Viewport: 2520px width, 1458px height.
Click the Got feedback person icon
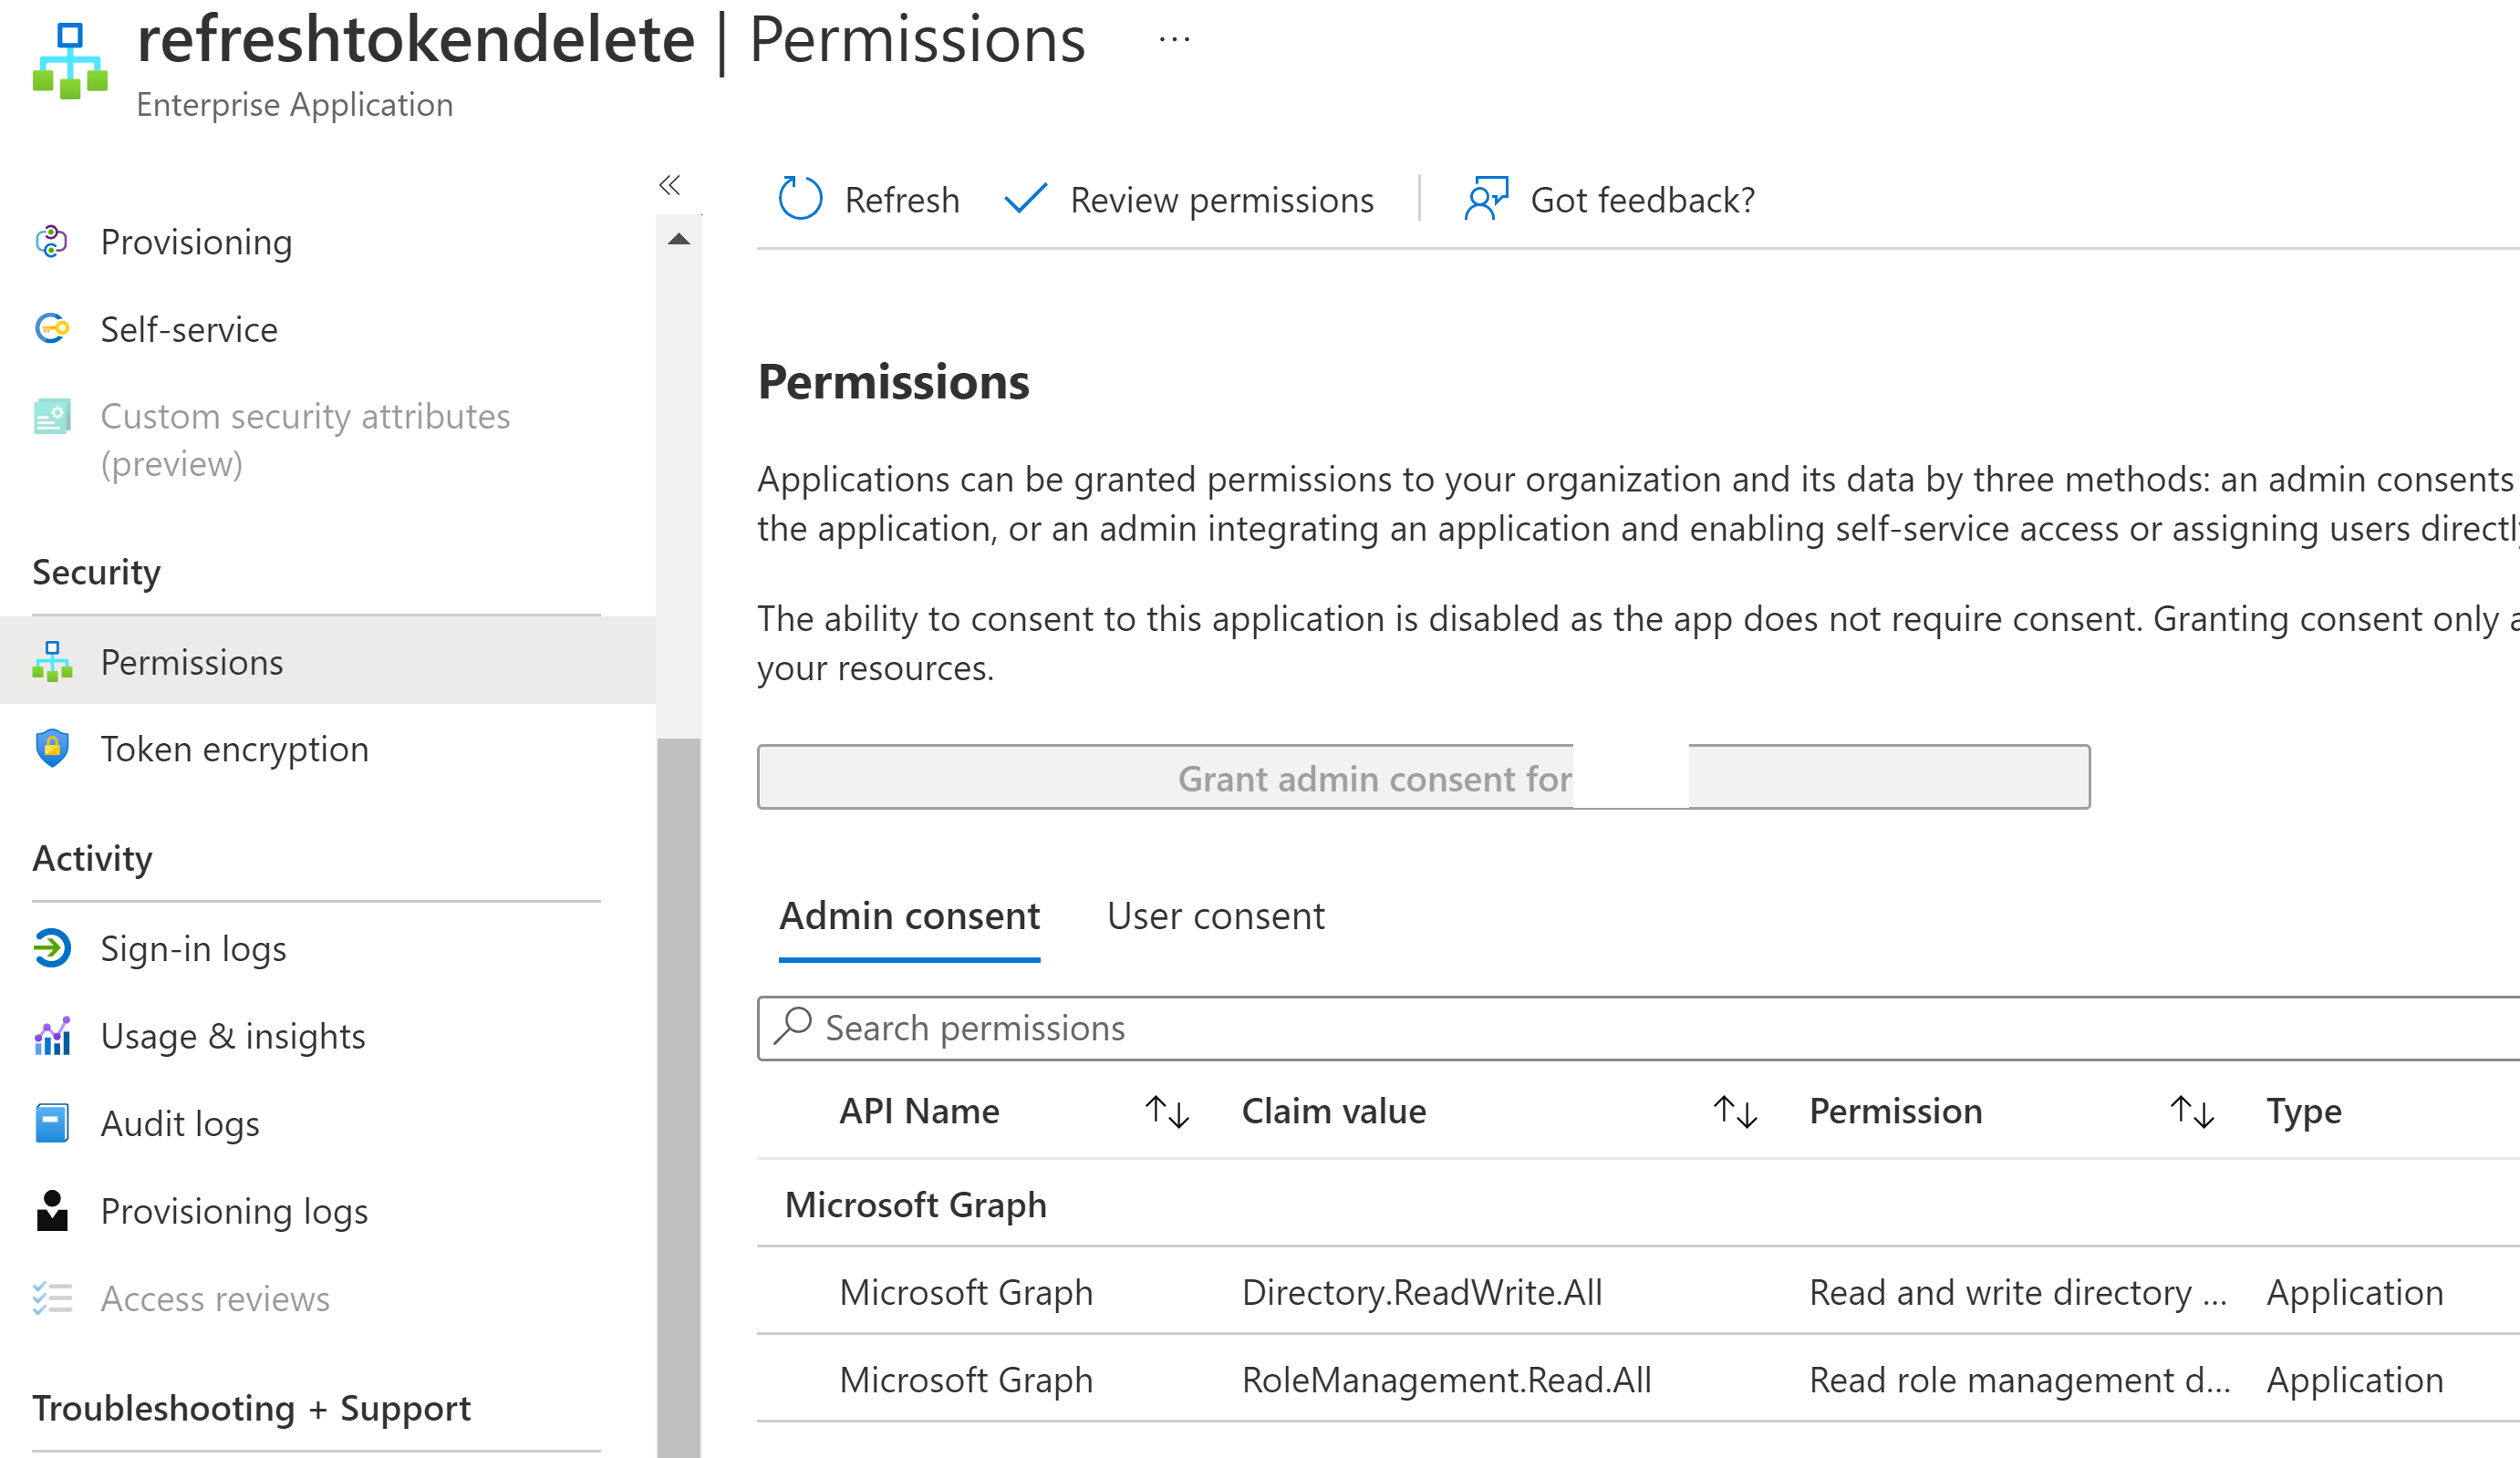click(1486, 198)
